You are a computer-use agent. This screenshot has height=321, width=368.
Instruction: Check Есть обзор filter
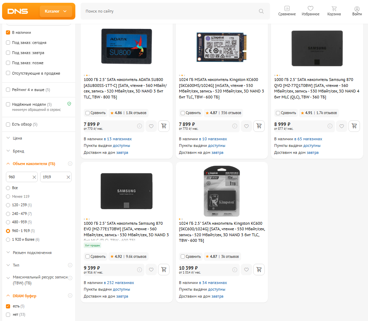pyautogui.click(x=8, y=125)
